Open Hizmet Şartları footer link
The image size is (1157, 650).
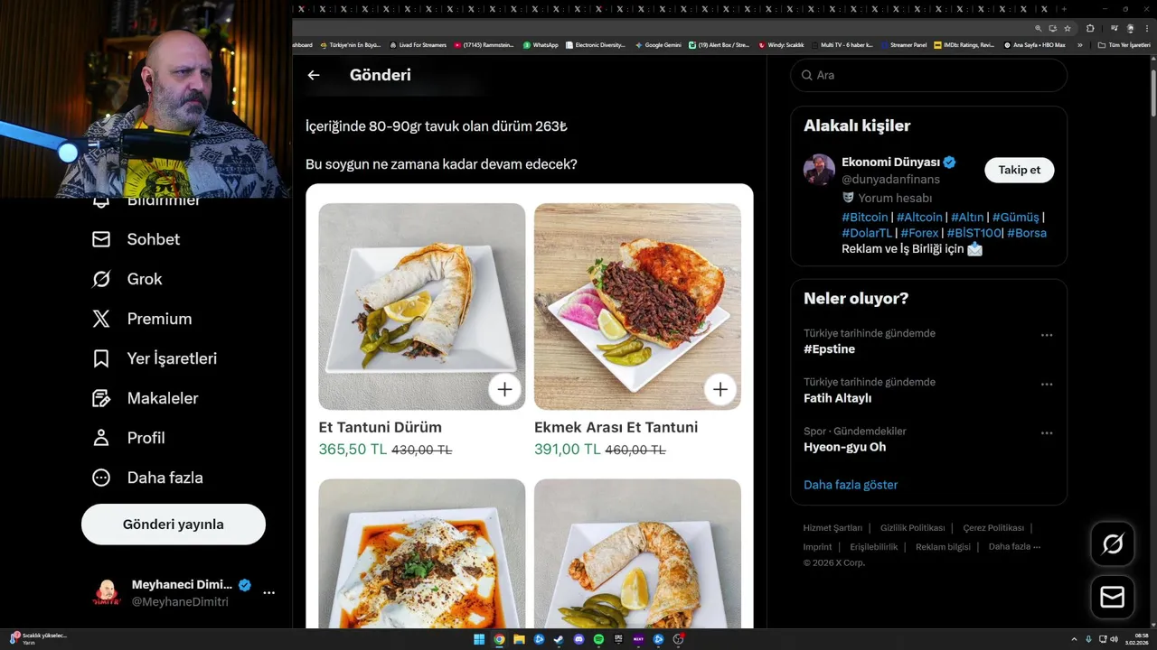(x=832, y=528)
